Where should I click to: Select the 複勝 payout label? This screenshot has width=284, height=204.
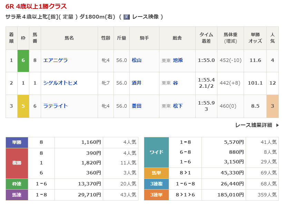coord(17,163)
